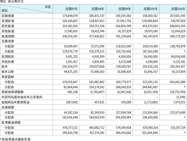The image size is (187, 141).
Task: Select value 946,173,183 in 資產總額 row
Action: pyautogui.click(x=178, y=36)
